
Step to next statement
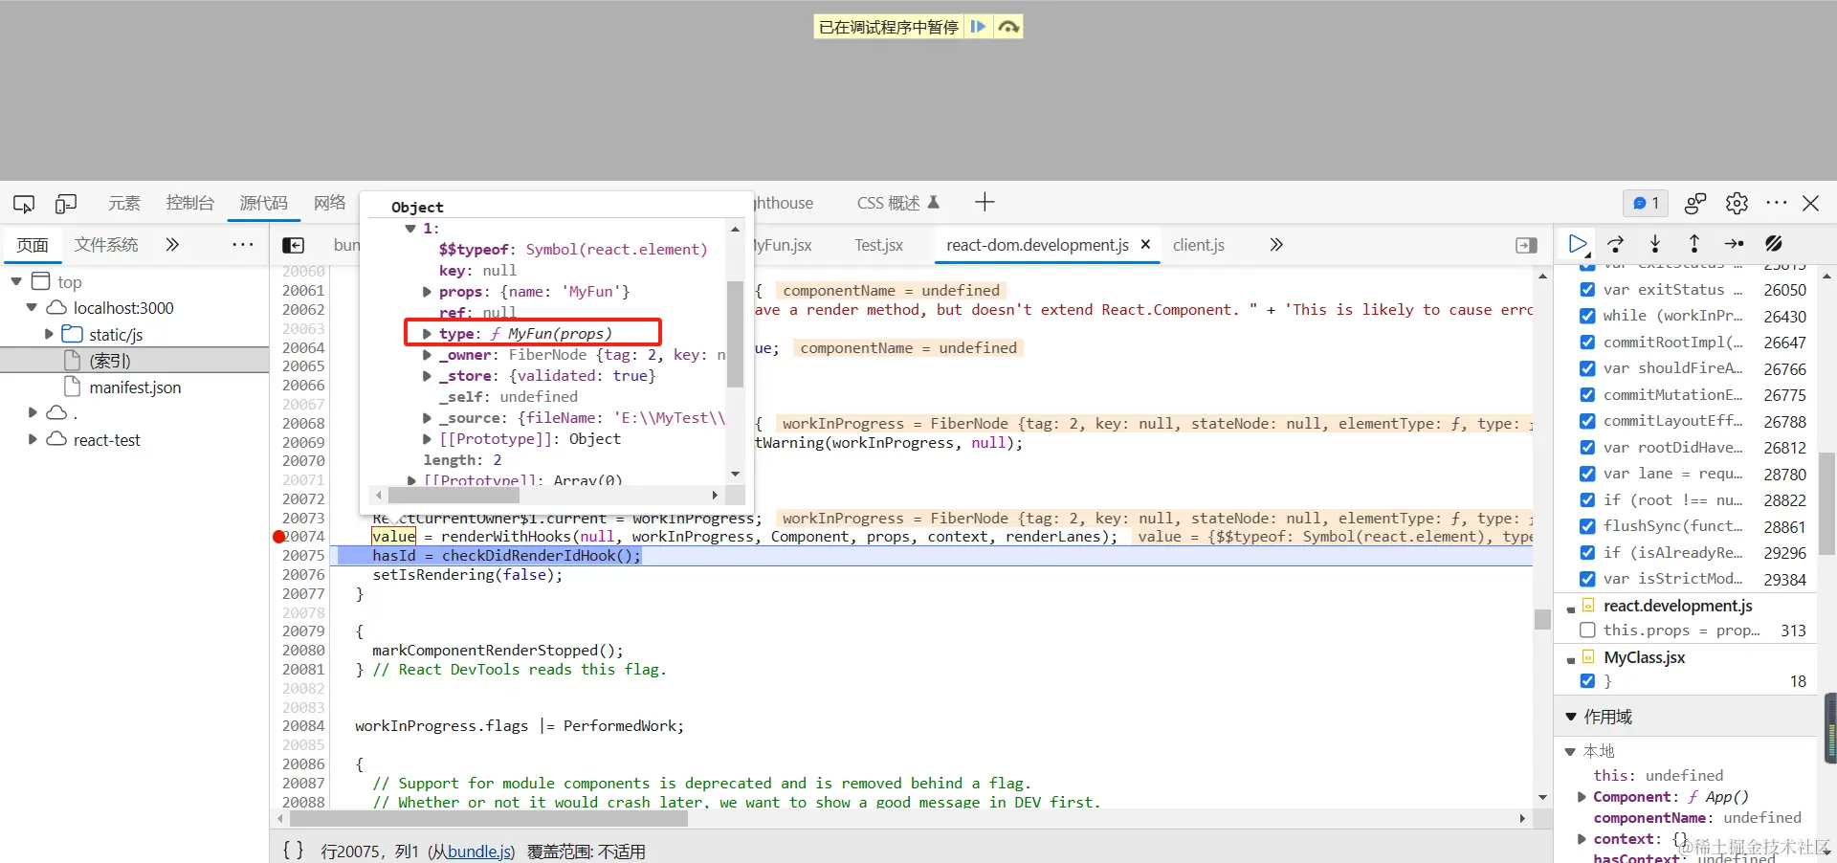[x=1734, y=244]
